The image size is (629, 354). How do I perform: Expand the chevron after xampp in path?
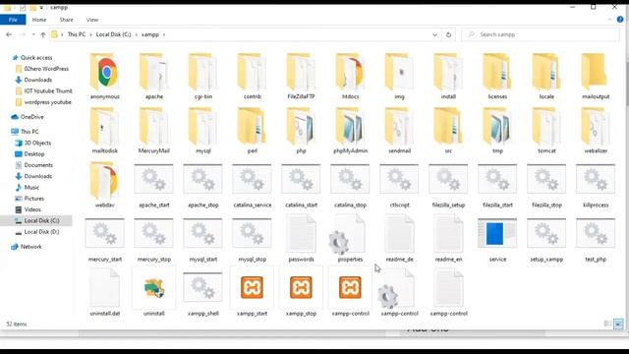click(x=164, y=34)
